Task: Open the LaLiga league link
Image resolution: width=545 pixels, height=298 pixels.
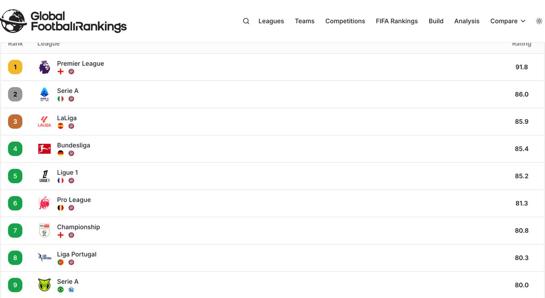Action: point(67,118)
